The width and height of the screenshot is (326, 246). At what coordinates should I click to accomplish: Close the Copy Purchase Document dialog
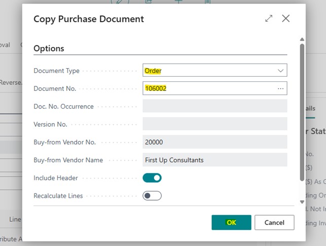tap(285, 18)
